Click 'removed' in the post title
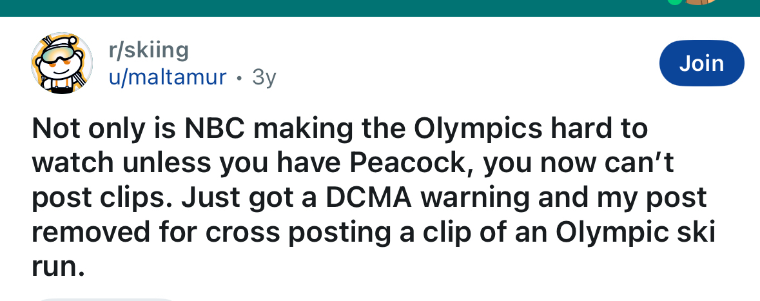 coord(86,232)
